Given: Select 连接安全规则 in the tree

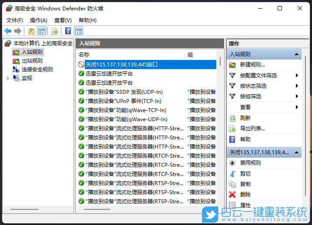Looking at the screenshot, I should (x=37, y=69).
